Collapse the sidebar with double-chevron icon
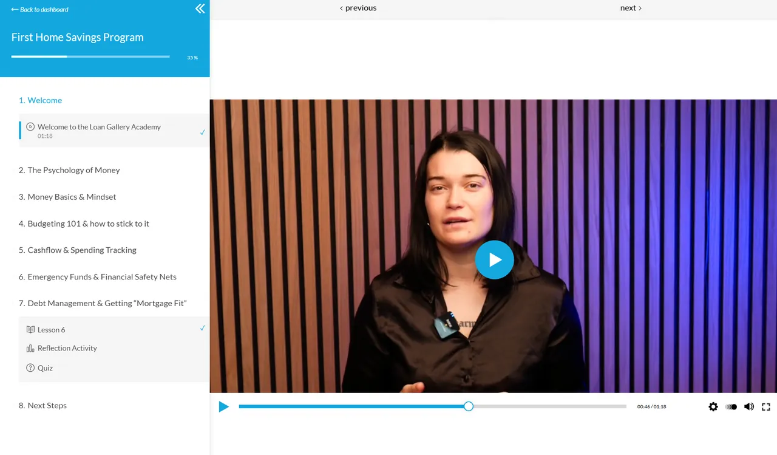 (200, 9)
